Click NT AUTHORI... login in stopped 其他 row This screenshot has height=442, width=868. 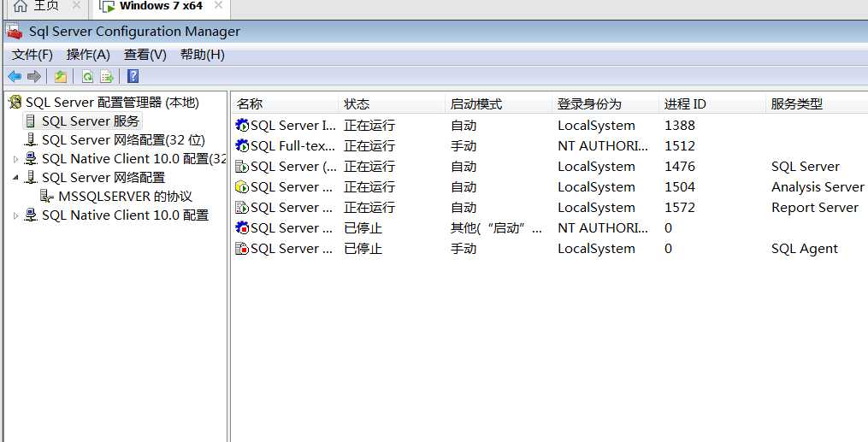(x=603, y=228)
